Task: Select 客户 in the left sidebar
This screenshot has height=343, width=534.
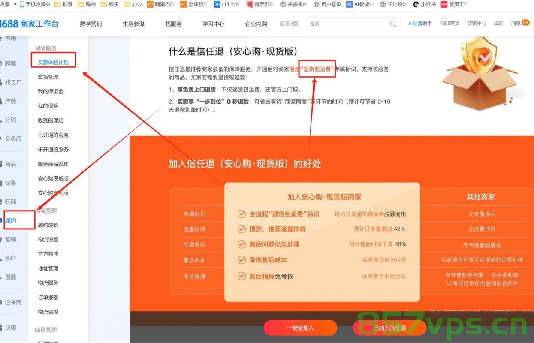Action: coord(10,258)
